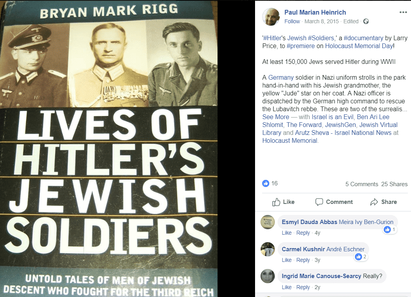
Task: Follow Paul Marian Heinrich
Action: pyautogui.click(x=292, y=21)
